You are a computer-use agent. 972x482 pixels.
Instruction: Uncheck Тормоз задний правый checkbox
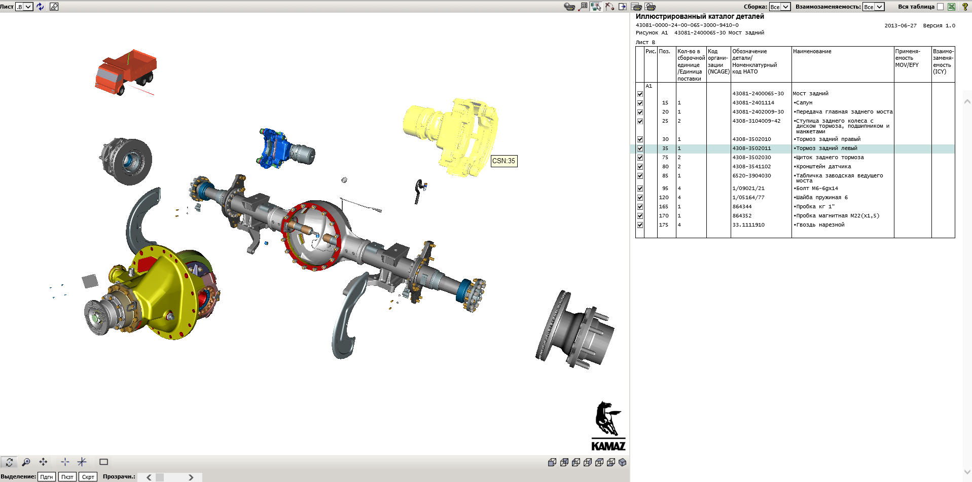coord(640,139)
